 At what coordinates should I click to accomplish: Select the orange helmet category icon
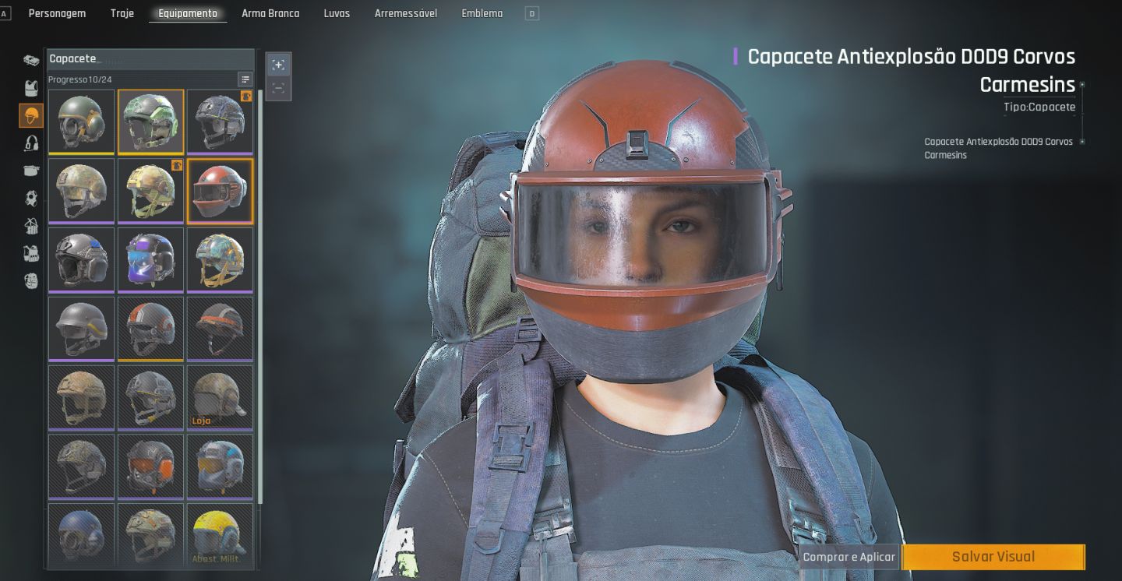(31, 115)
